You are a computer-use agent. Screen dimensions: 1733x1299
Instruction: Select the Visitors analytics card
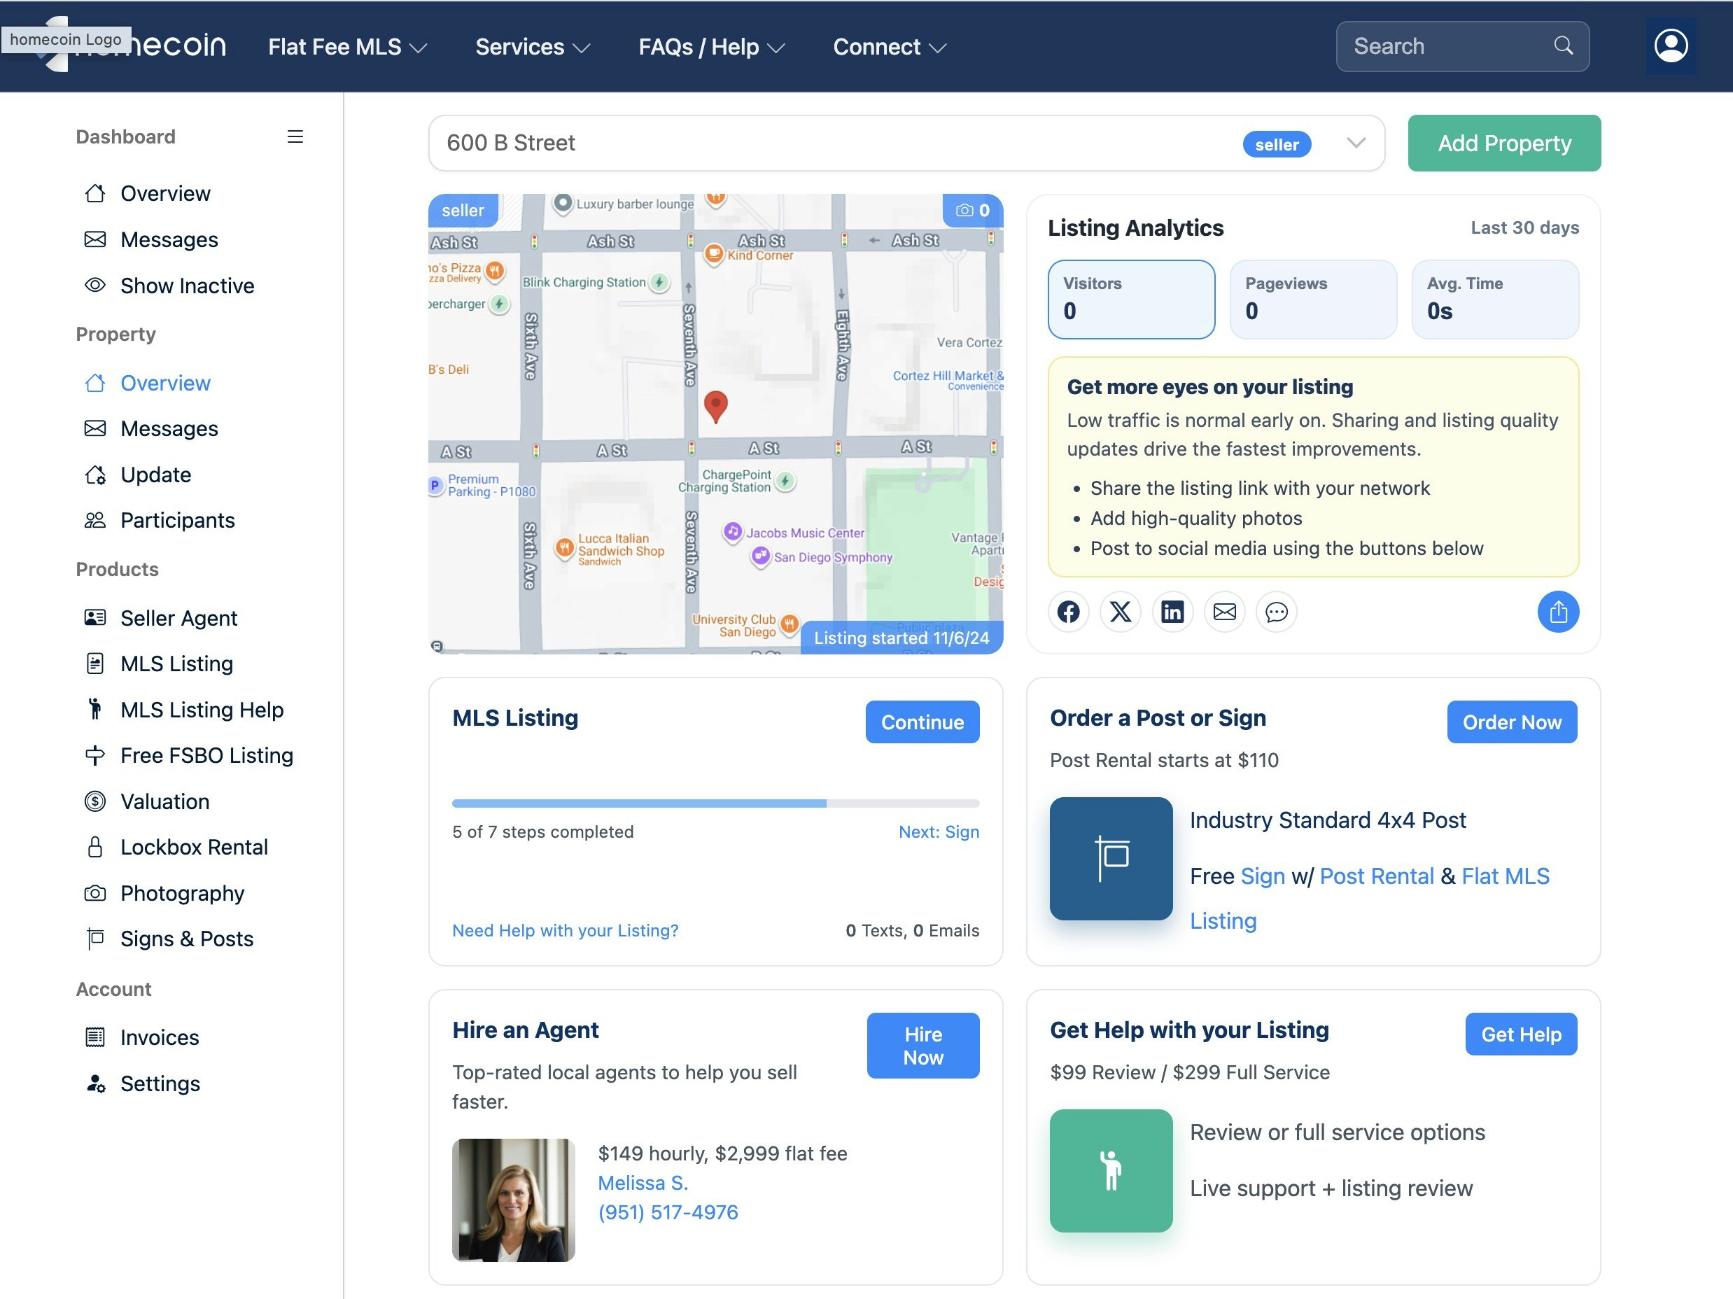(x=1131, y=300)
